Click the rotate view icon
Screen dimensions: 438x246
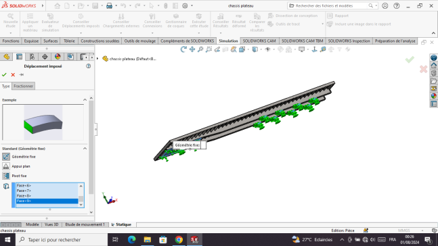[183, 49]
